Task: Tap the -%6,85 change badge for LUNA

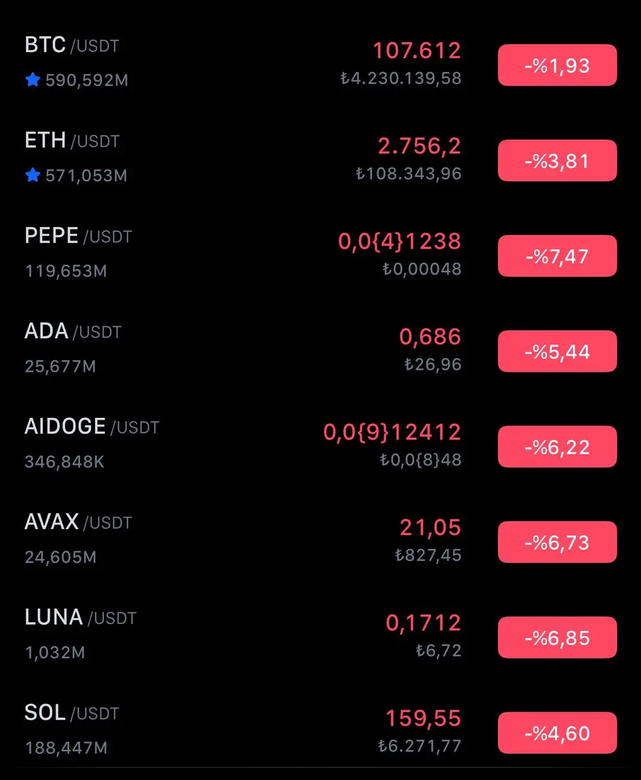Action: tap(557, 638)
